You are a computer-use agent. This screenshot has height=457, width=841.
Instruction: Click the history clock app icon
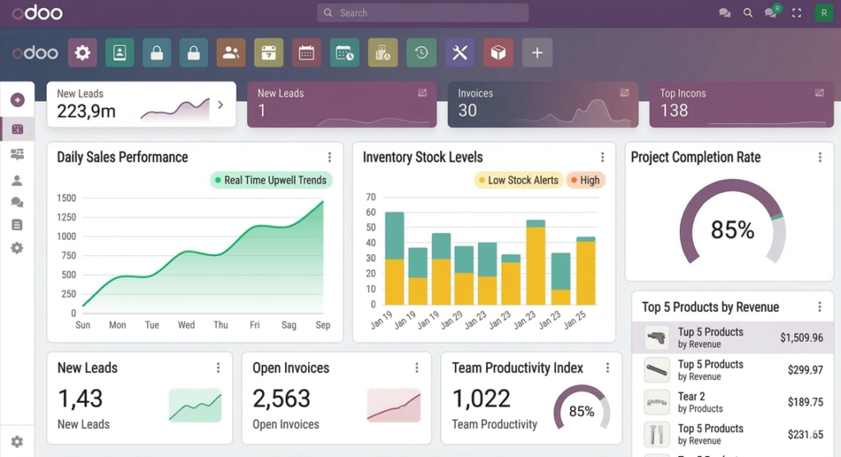(x=421, y=53)
